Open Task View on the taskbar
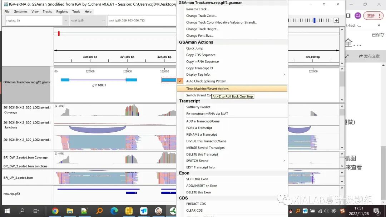 pos(36,211)
